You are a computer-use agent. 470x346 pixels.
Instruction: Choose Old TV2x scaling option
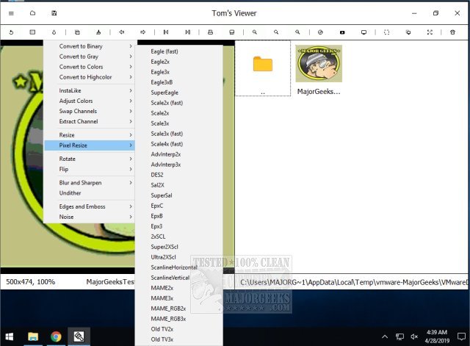click(179, 329)
